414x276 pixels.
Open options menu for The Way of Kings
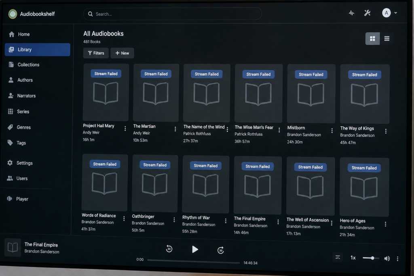point(386,131)
